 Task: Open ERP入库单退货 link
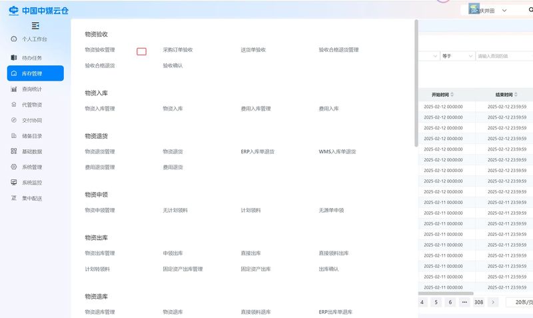coord(257,151)
